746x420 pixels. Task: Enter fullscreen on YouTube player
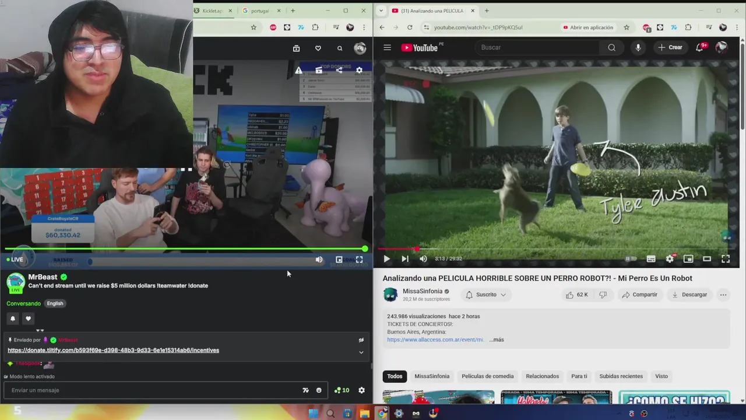click(726, 259)
